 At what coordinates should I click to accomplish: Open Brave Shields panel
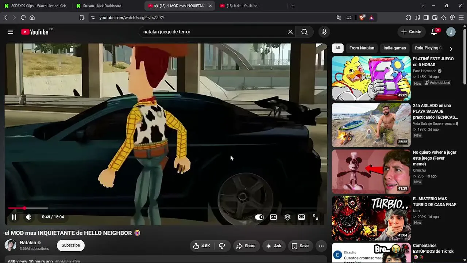tap(362, 18)
